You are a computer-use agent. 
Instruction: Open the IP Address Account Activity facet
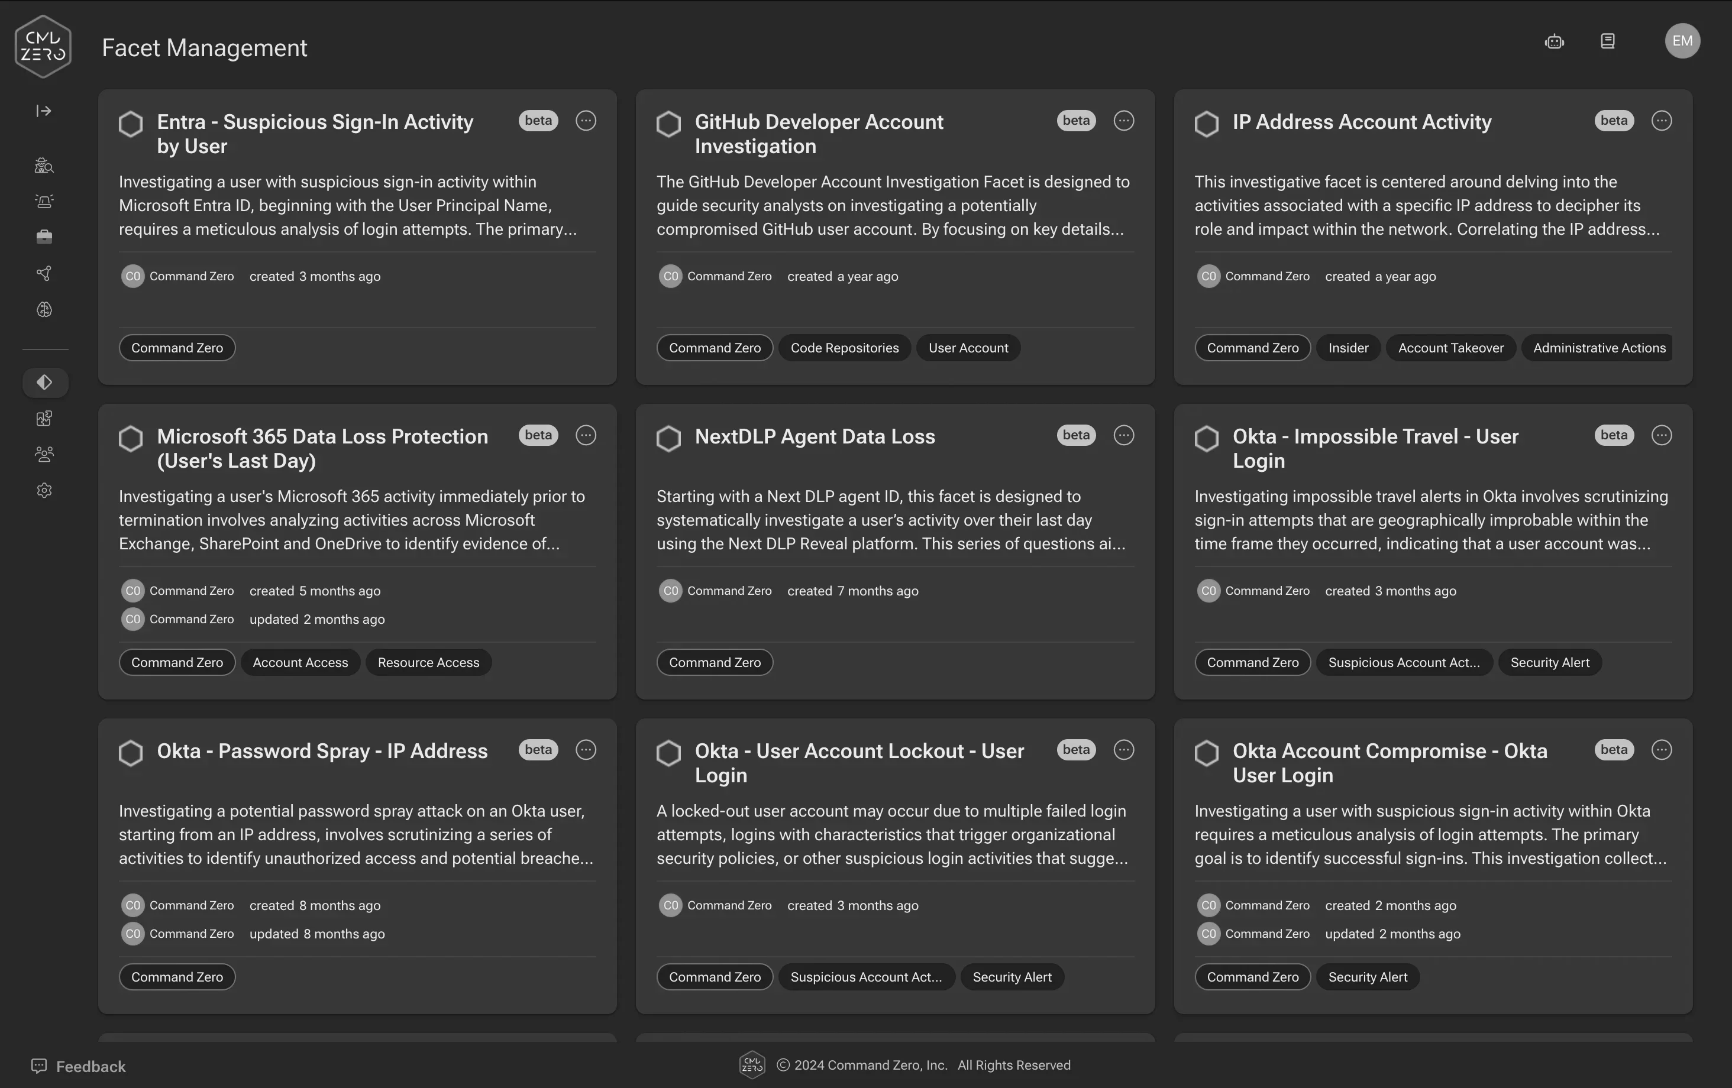(1362, 122)
